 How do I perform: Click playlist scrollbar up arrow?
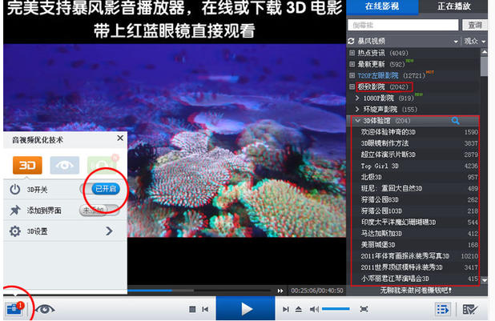[x=484, y=52]
